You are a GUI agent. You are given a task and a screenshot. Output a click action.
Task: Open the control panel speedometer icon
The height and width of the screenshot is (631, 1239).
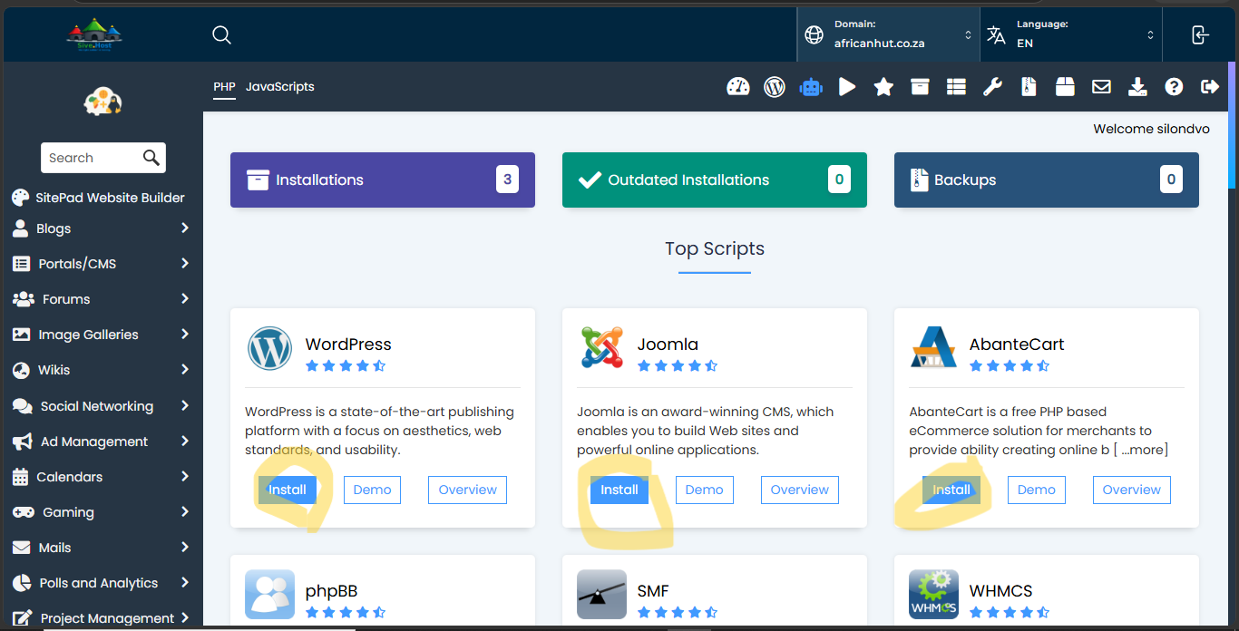(738, 86)
